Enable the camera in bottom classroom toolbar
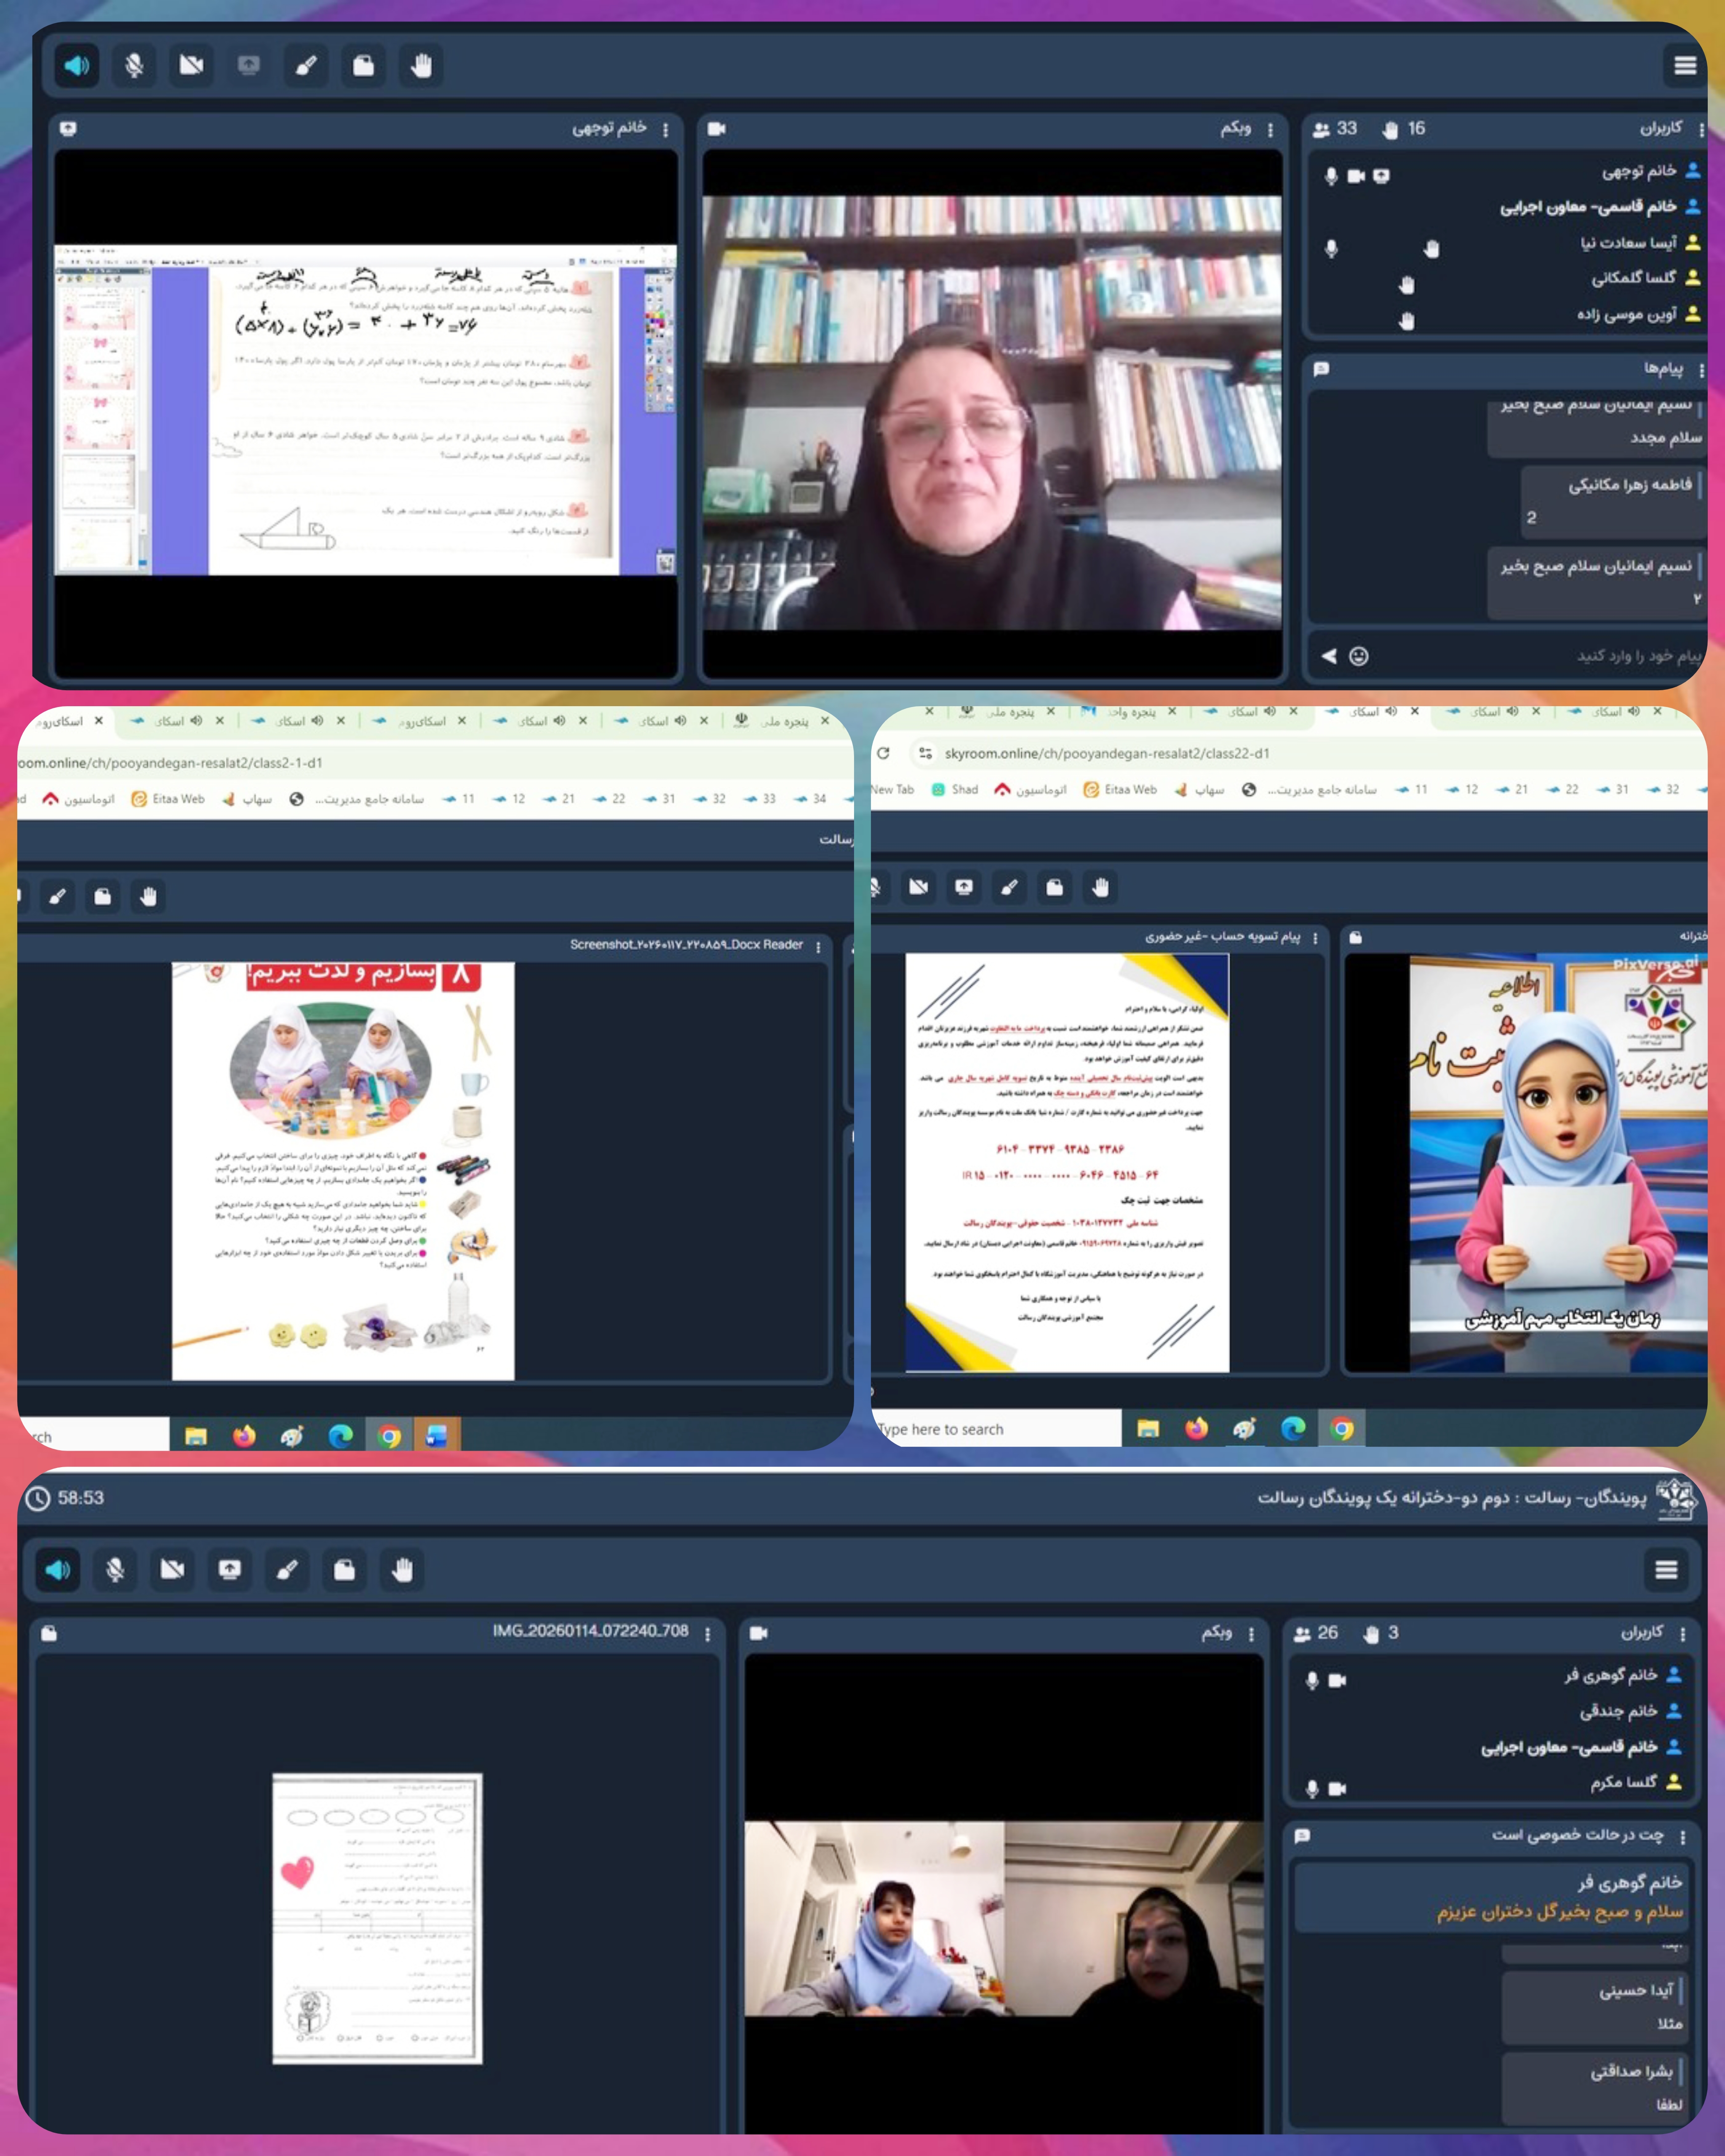 [x=172, y=1569]
